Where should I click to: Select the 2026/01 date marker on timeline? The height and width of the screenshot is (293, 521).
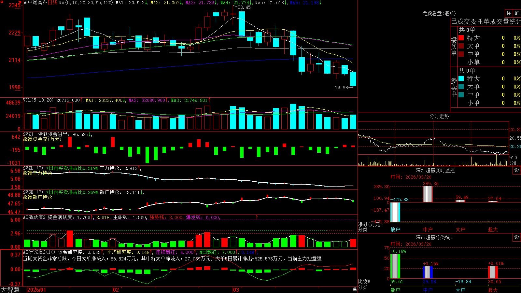[37, 290]
